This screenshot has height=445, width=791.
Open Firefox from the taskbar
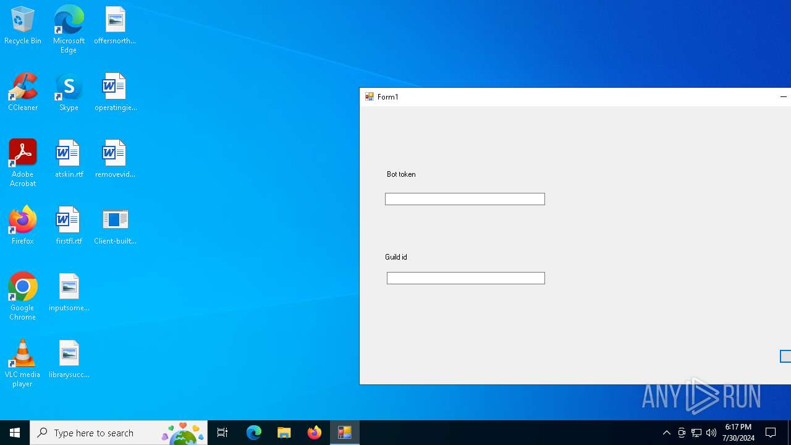[315, 433]
